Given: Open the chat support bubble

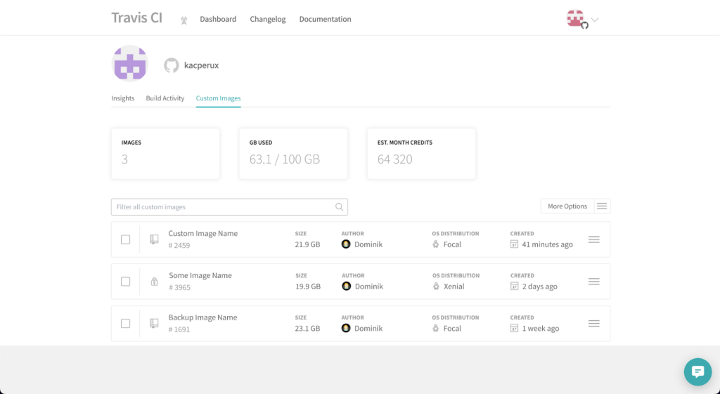Looking at the screenshot, I should 697,372.
